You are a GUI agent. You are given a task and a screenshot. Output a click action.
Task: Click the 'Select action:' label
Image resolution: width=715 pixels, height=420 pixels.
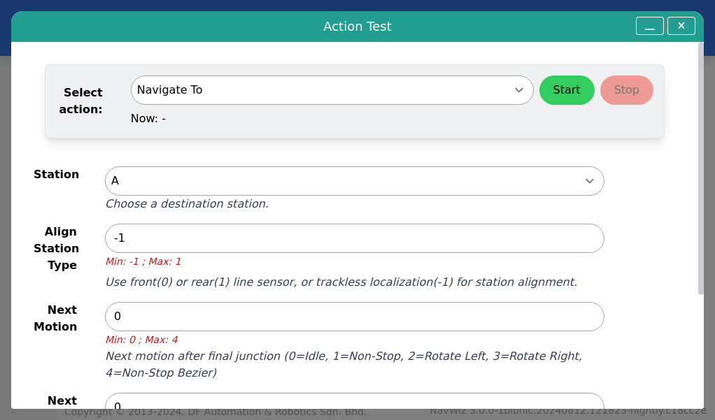click(x=80, y=101)
